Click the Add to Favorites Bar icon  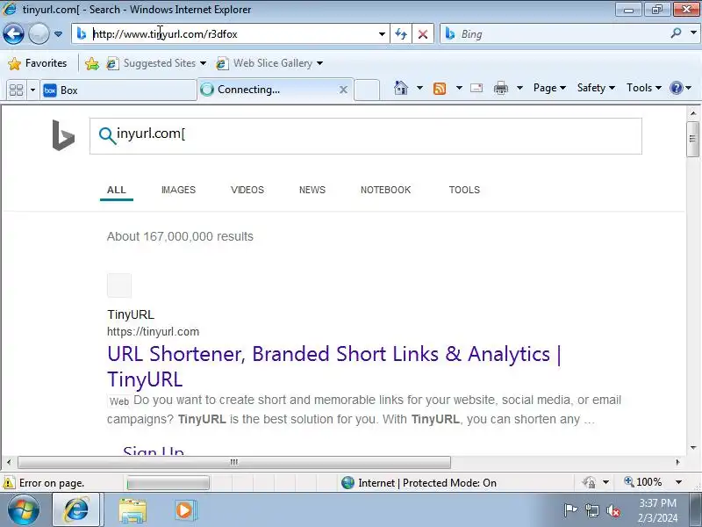click(92, 63)
